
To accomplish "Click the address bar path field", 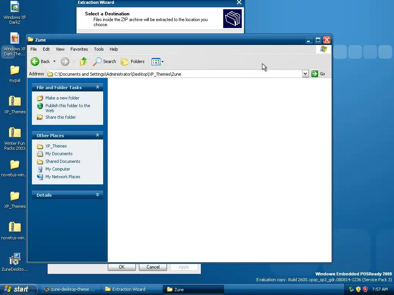I will pyautogui.click(x=174, y=74).
